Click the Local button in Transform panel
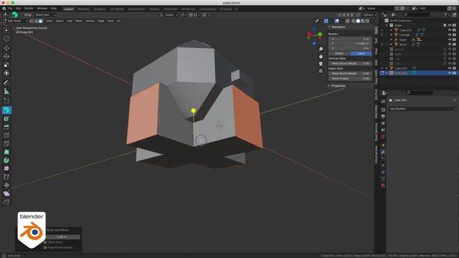Image resolution: width=459 pixels, height=258 pixels. (x=361, y=54)
